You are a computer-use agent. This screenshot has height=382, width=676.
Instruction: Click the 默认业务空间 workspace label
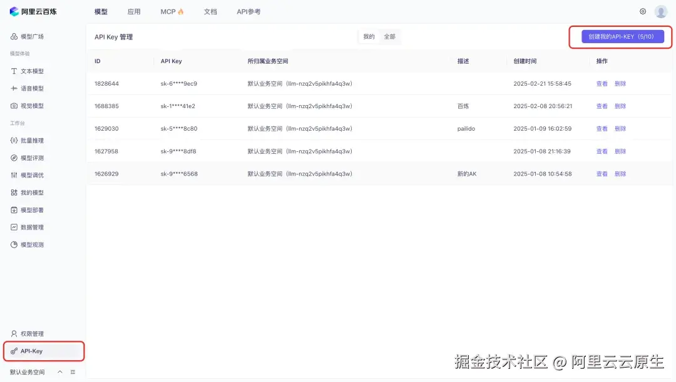tap(27, 372)
